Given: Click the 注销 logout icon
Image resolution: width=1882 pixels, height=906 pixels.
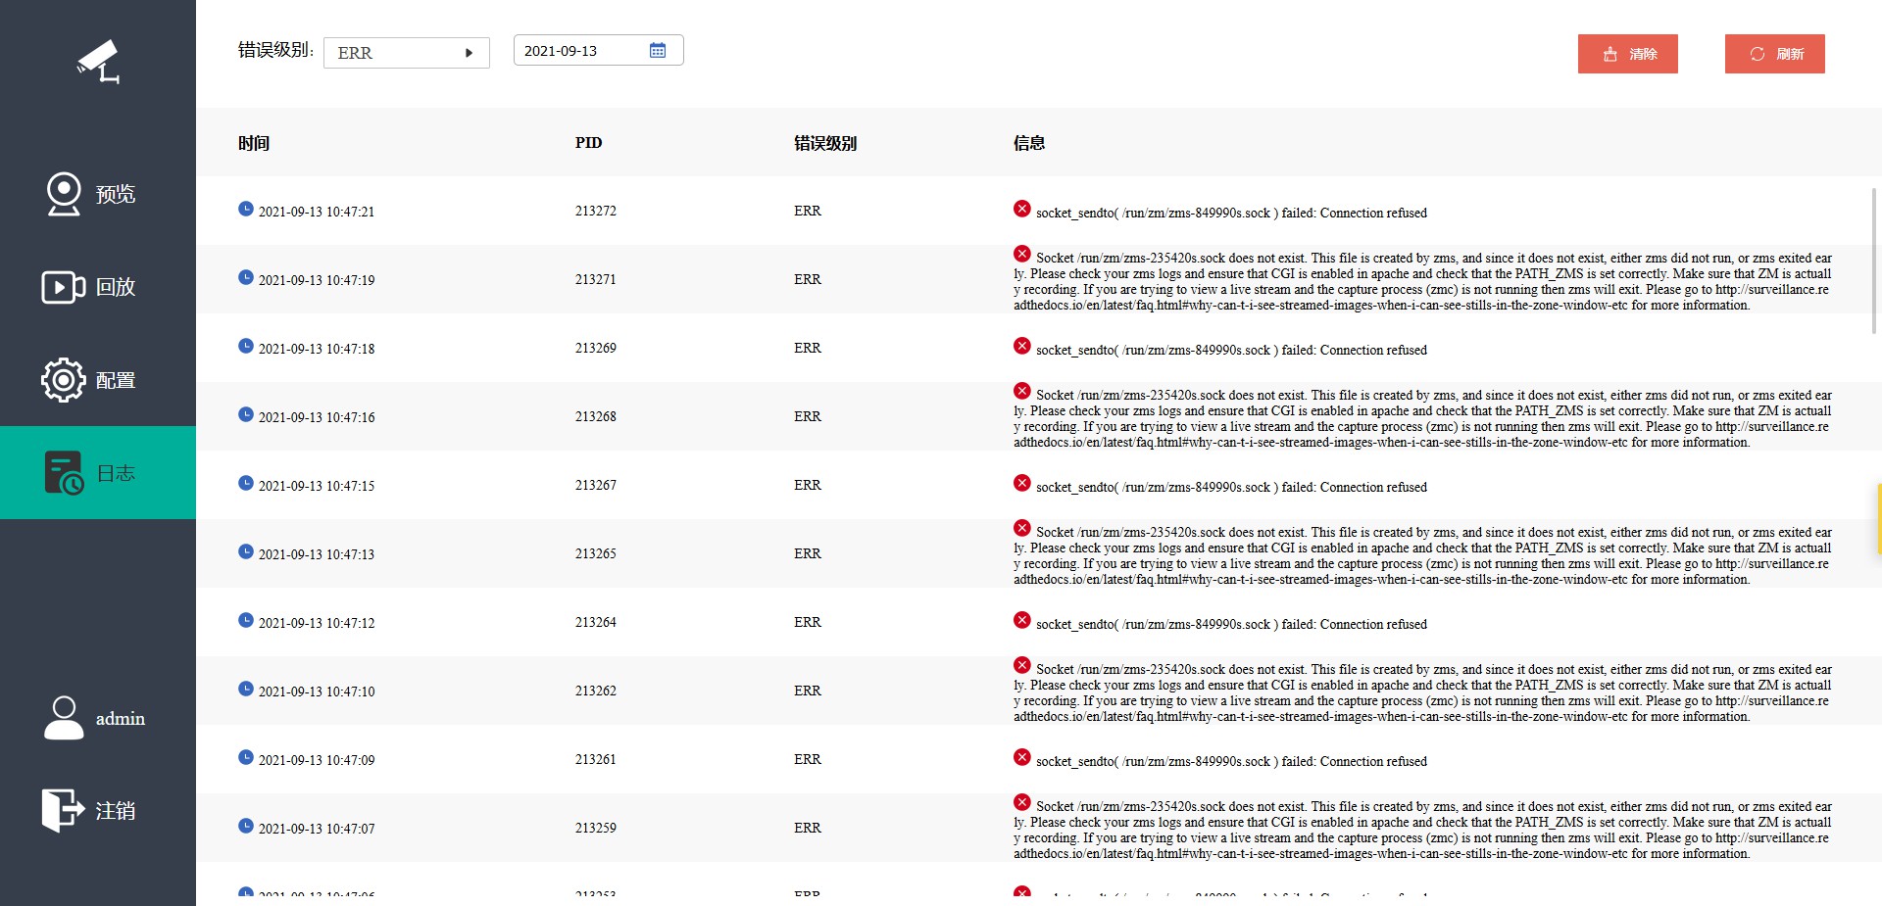Looking at the screenshot, I should pyautogui.click(x=64, y=810).
